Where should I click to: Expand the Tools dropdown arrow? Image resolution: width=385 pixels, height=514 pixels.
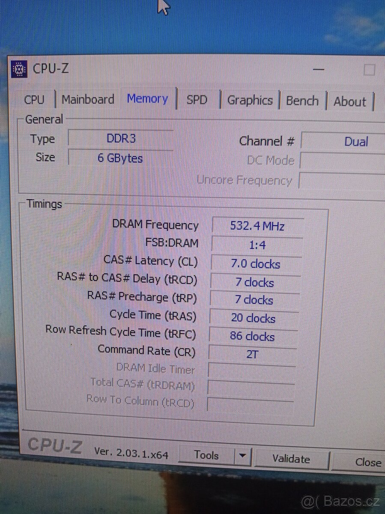point(243,456)
